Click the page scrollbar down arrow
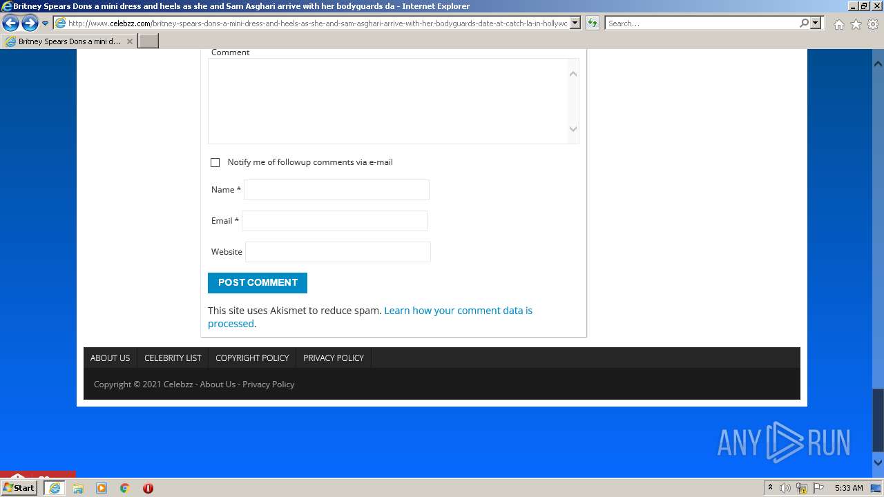The image size is (884, 497). [878, 462]
